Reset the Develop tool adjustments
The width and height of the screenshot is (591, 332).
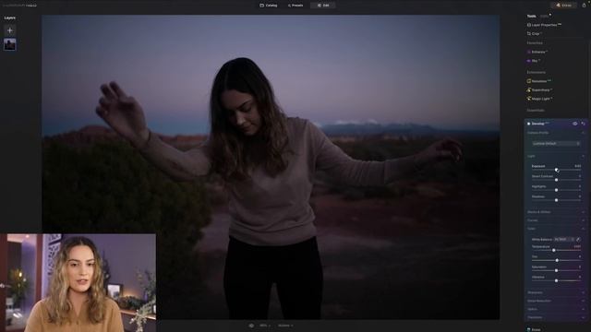(x=583, y=124)
